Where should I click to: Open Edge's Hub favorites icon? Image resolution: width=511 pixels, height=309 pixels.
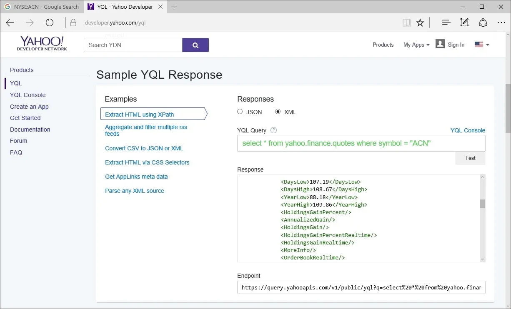click(x=446, y=22)
